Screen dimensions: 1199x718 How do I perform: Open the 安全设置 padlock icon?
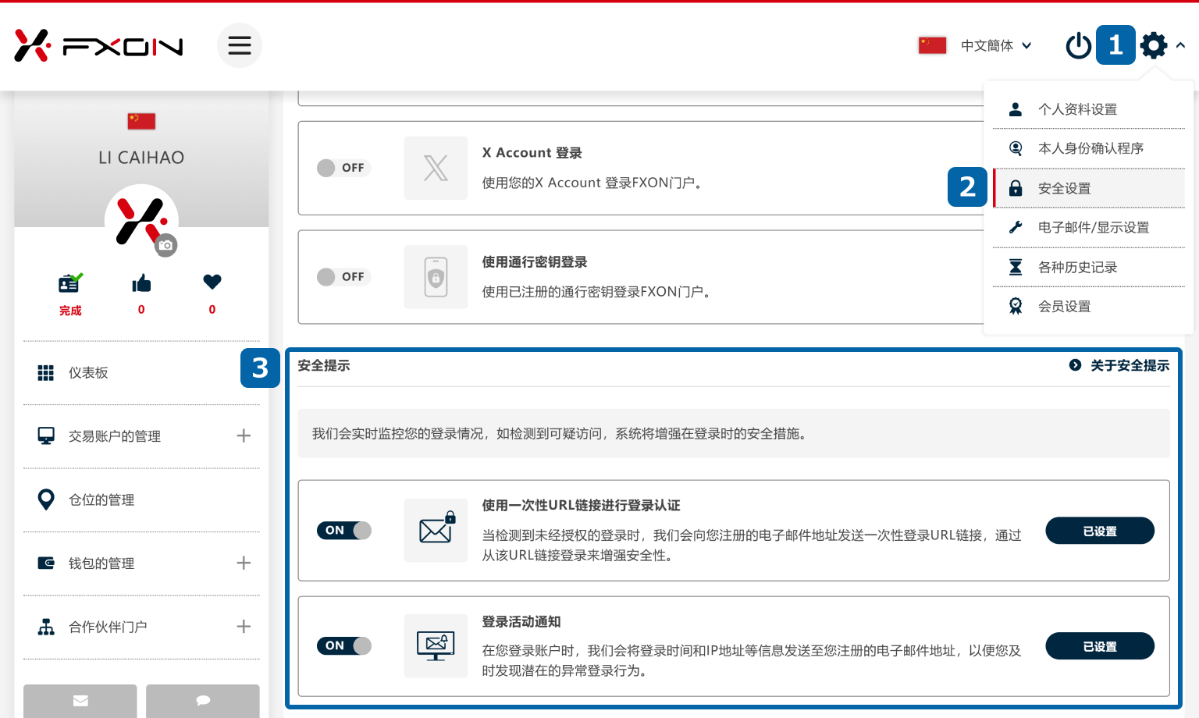pyautogui.click(x=1015, y=187)
